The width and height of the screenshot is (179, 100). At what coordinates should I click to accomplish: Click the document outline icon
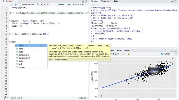pos(86,4)
